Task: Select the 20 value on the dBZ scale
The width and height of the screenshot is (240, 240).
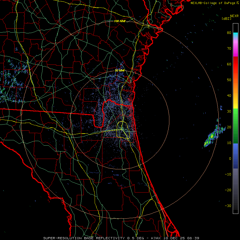Action: (x=229, y=127)
